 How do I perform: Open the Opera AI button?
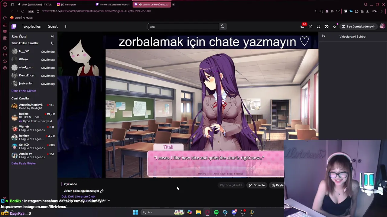375,11
